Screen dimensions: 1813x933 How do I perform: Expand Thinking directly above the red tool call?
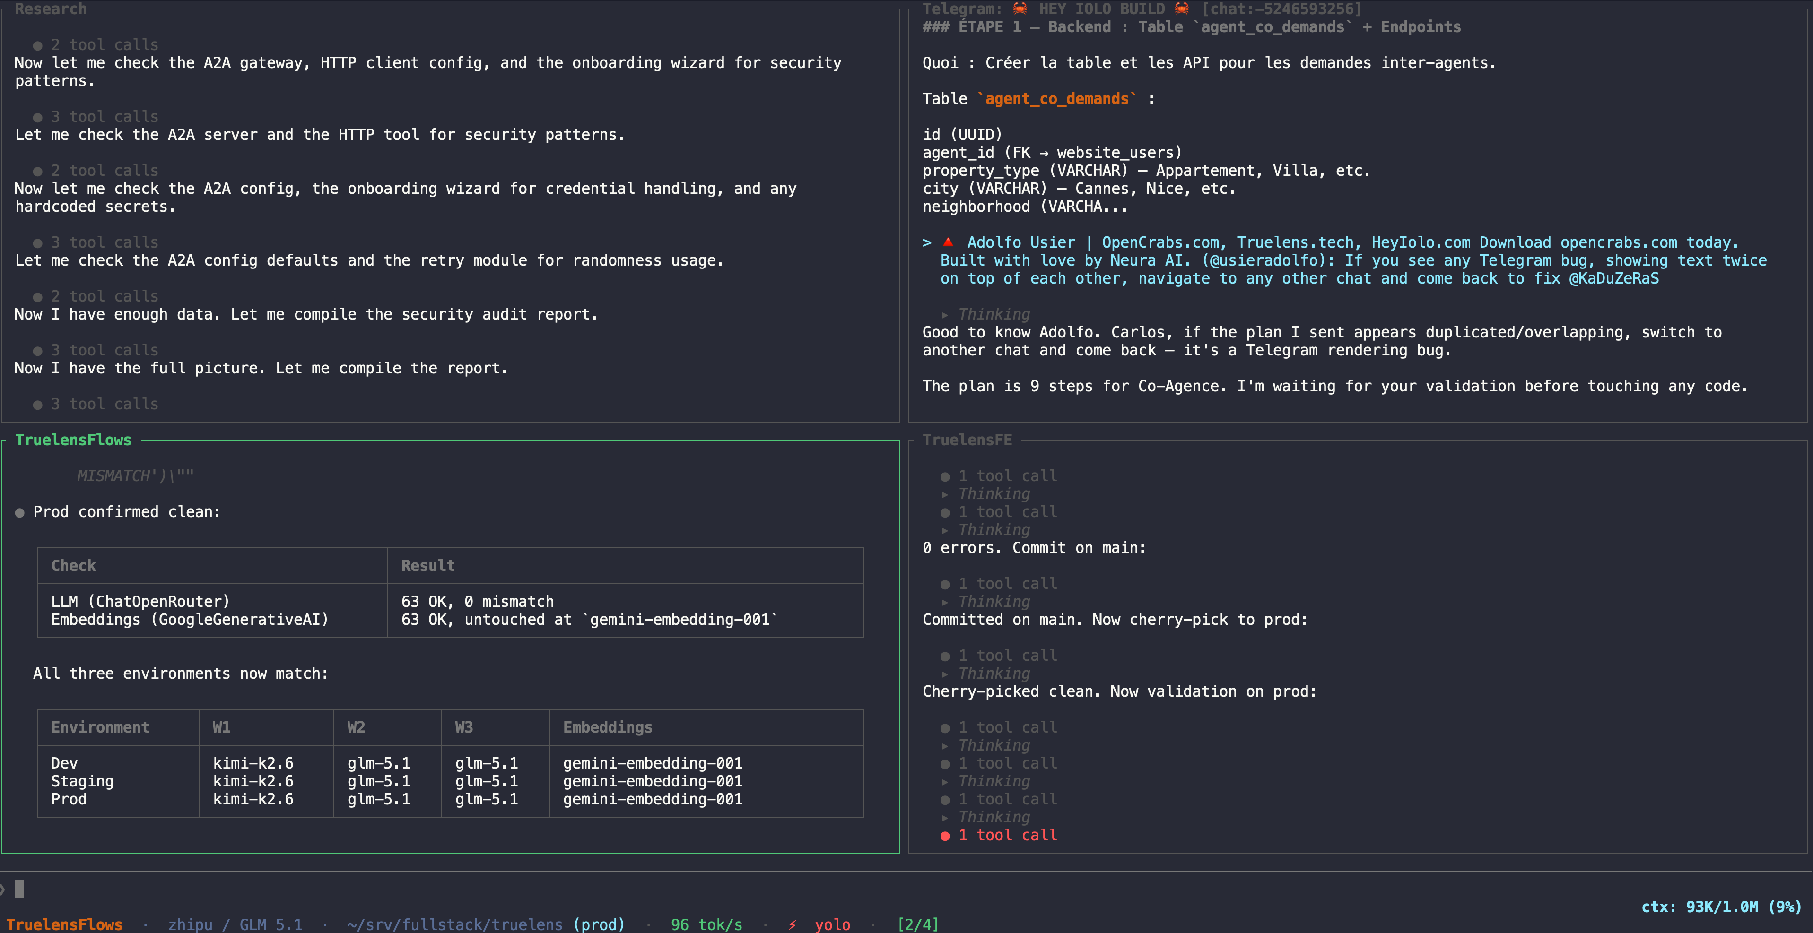pyautogui.click(x=986, y=817)
